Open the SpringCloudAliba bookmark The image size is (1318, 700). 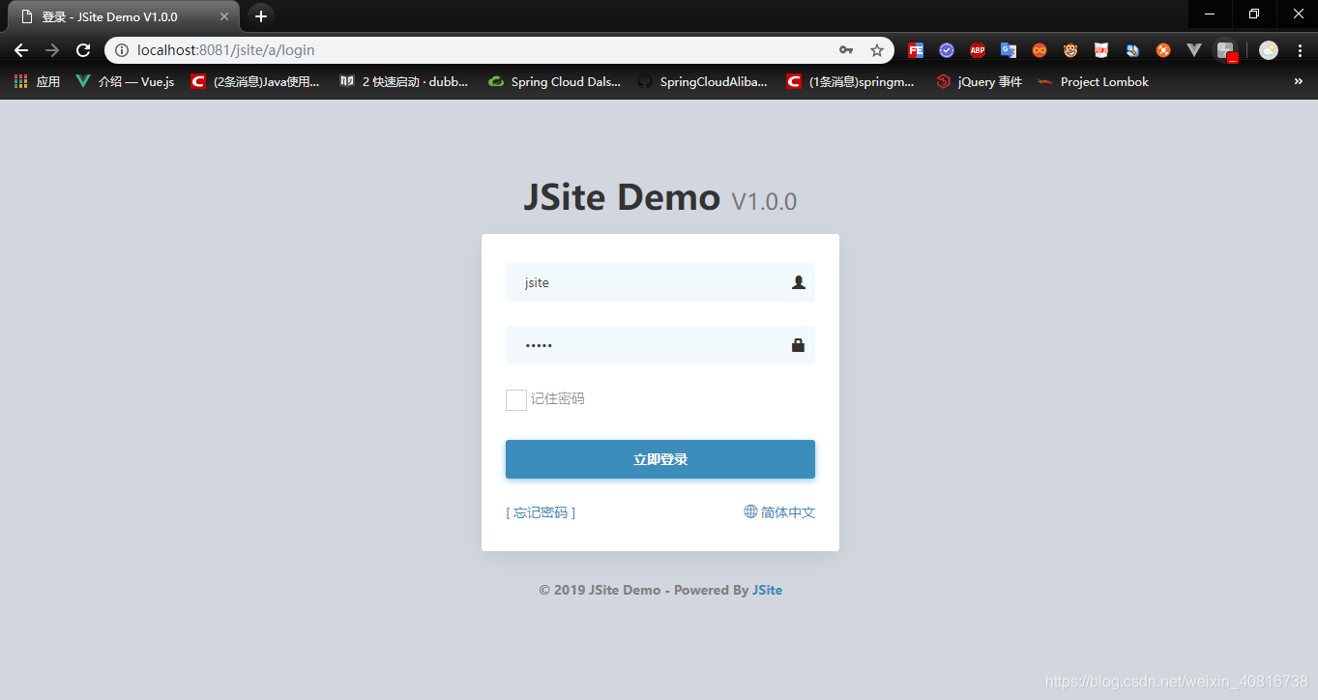(x=703, y=82)
